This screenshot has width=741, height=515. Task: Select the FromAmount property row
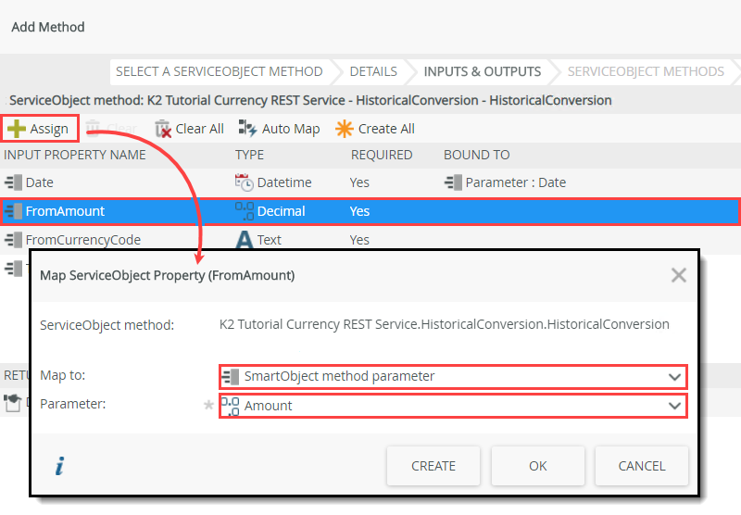point(370,211)
